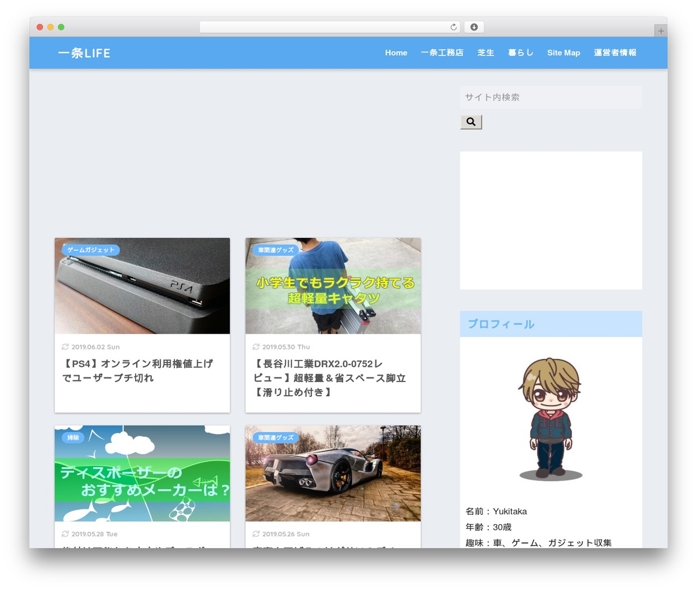Open the 一条工務店 menu item
This screenshot has width=697, height=590.
(x=442, y=53)
